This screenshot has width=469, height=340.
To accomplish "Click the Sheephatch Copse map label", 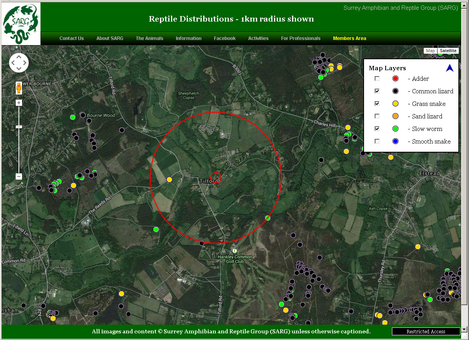I will 188,95.
